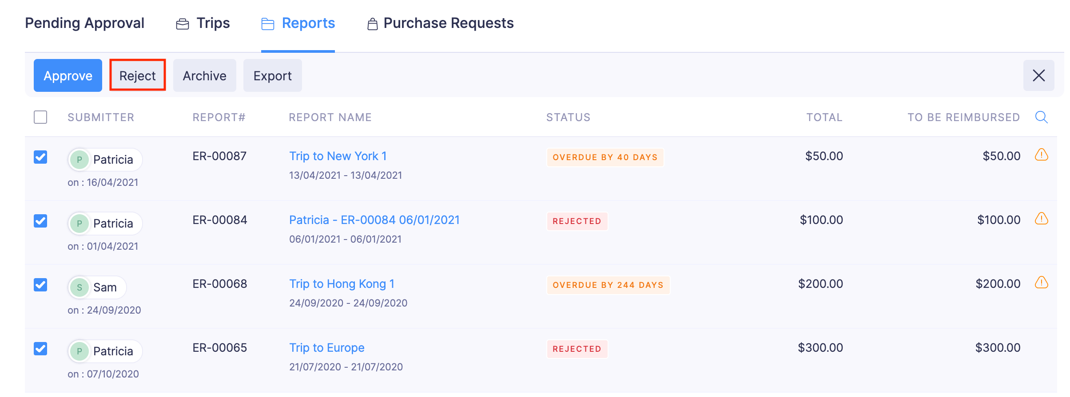Viewport: 1070px width, 397px height.
Task: Click the warning icon next to $300.00
Action: tap(1042, 347)
